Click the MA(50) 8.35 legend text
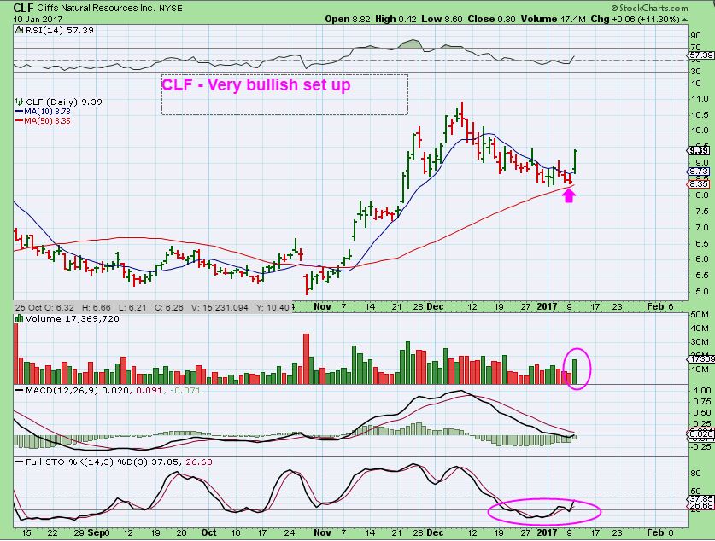Viewport: 715px width, 541px height. 48,120
